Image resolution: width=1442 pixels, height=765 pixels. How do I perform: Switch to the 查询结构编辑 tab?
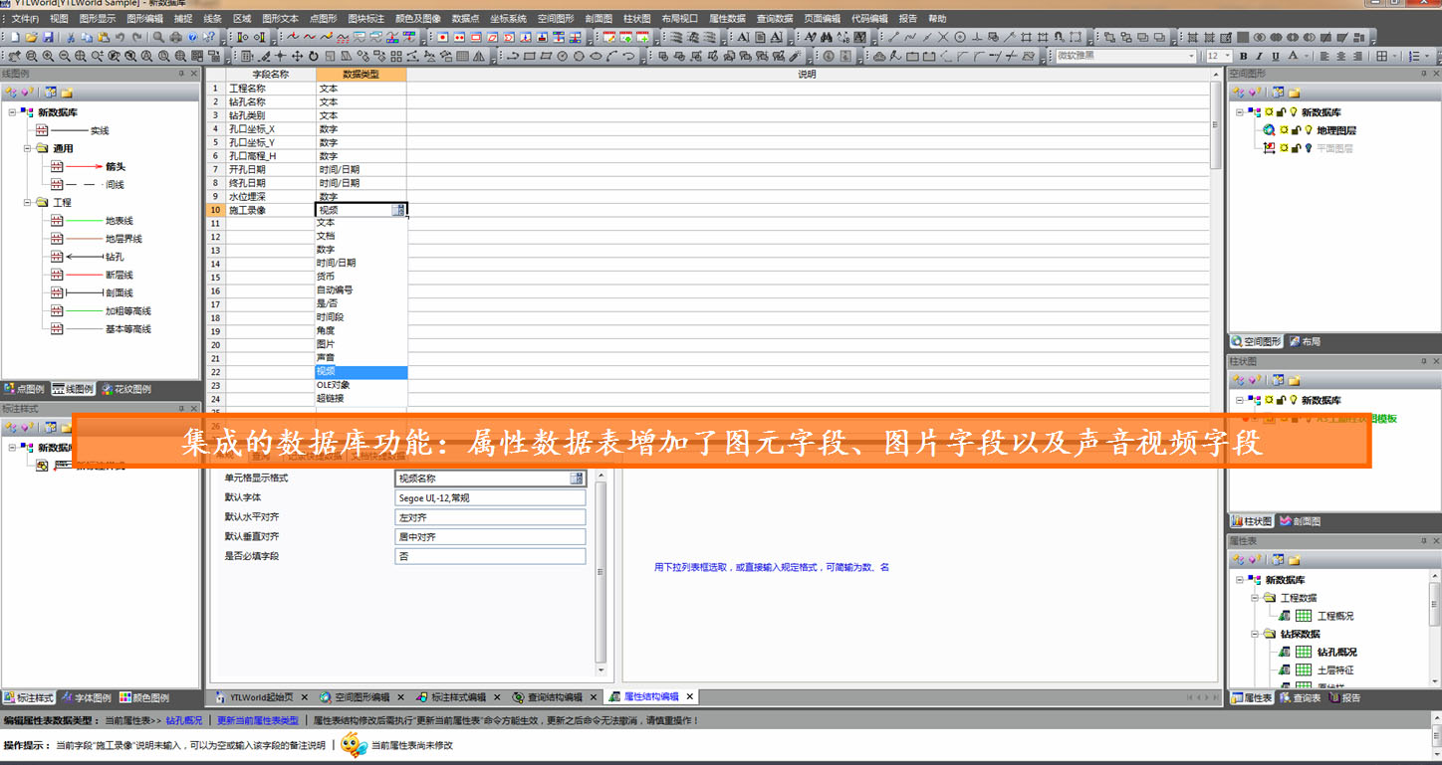[x=555, y=696]
